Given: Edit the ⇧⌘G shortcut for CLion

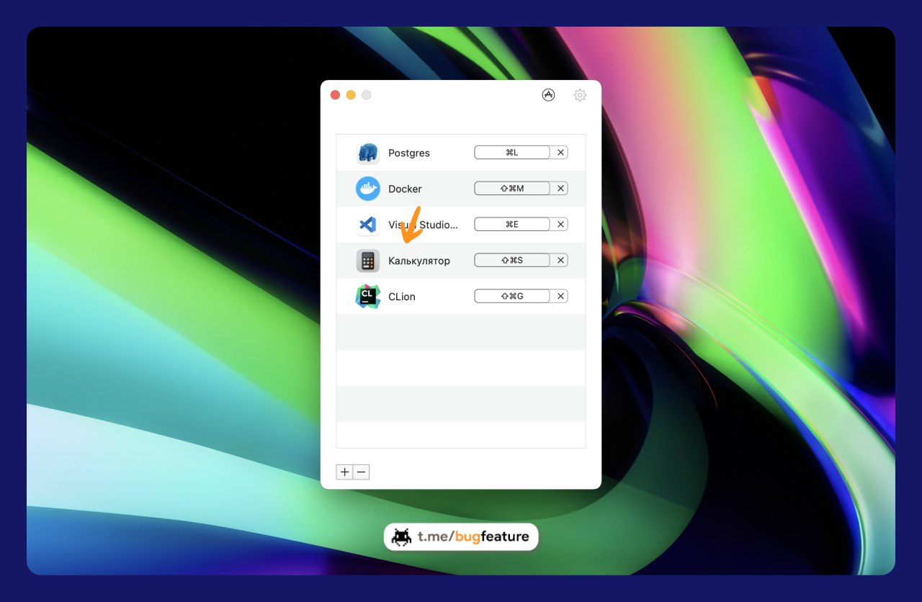Looking at the screenshot, I should [x=512, y=297].
